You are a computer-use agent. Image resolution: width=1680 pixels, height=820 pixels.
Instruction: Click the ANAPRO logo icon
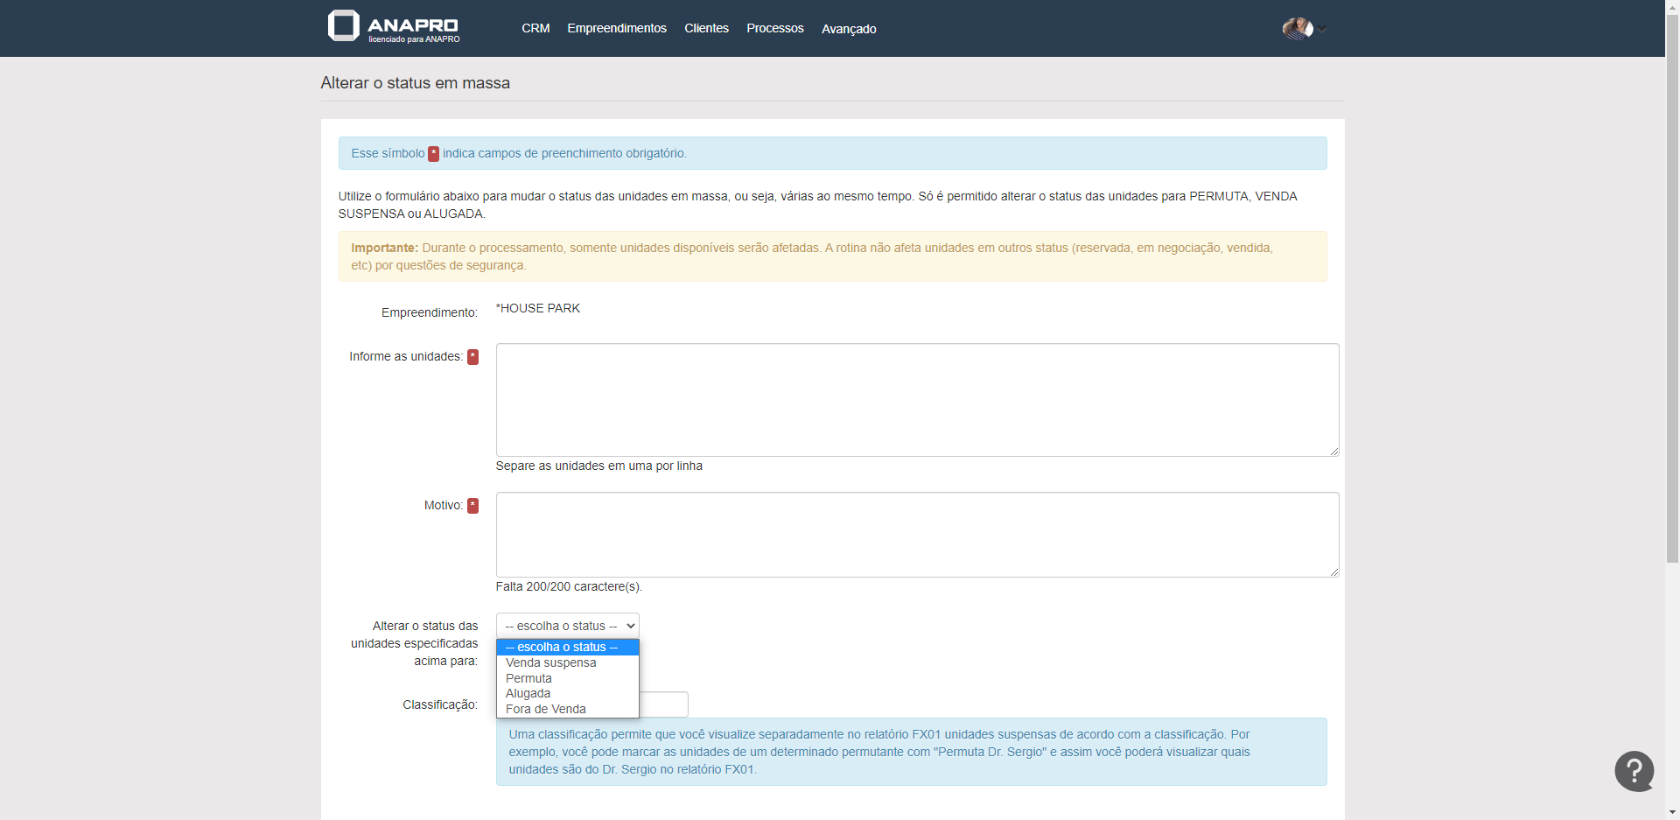coord(343,26)
